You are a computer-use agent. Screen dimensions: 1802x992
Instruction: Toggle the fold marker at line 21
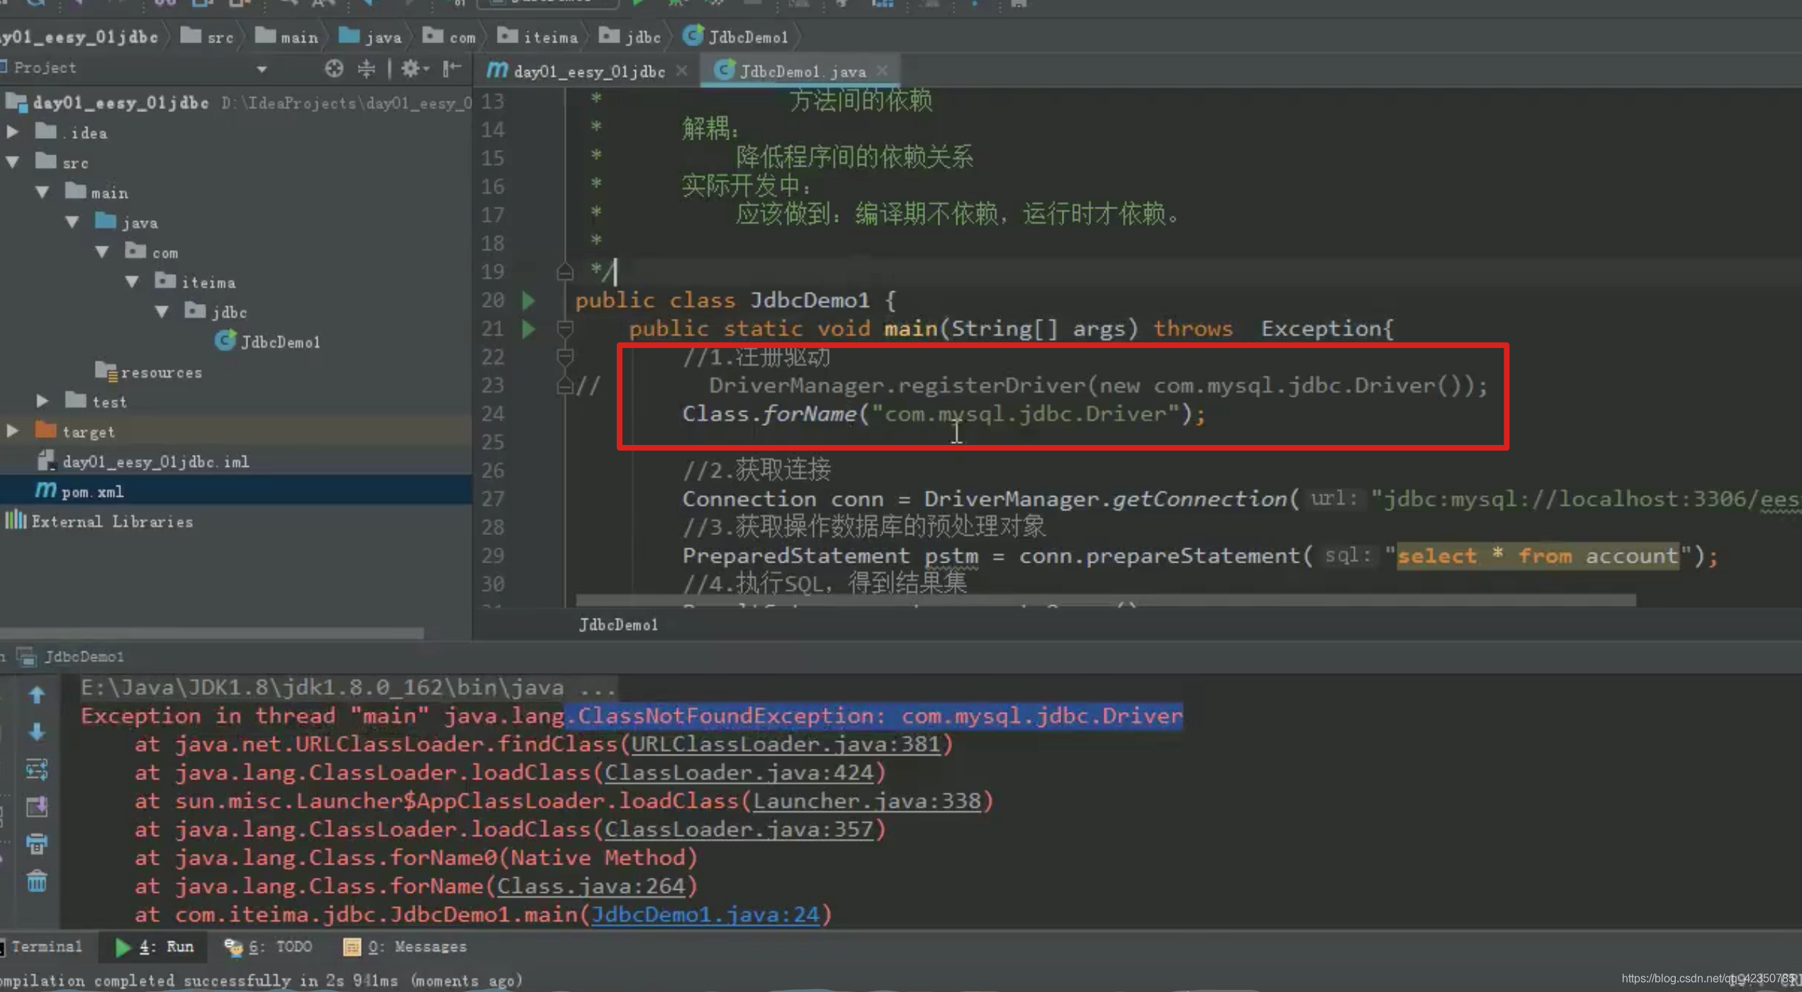(565, 328)
